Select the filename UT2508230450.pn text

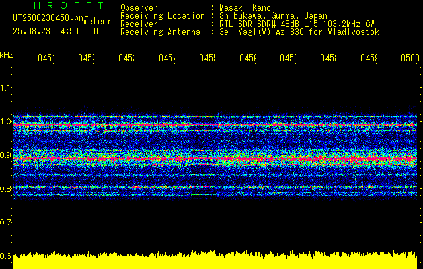coord(48,17)
